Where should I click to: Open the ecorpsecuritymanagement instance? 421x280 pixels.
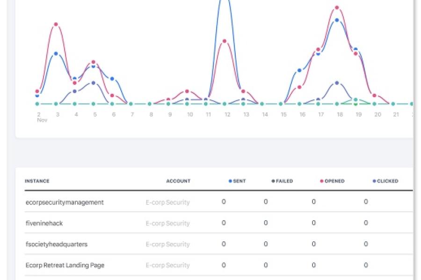point(65,202)
